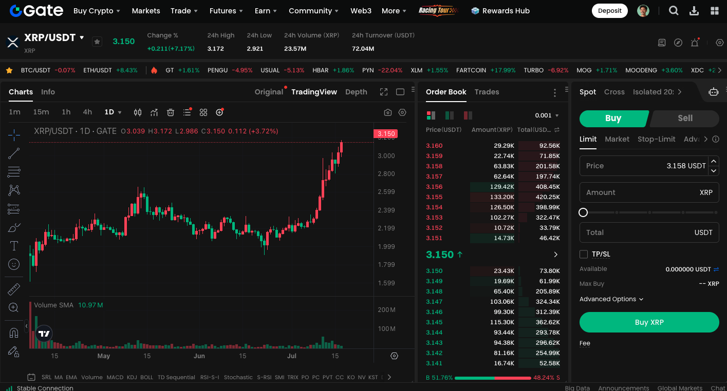Open the Rewards Hub link
This screenshot has width=727, height=391.
[x=500, y=11]
